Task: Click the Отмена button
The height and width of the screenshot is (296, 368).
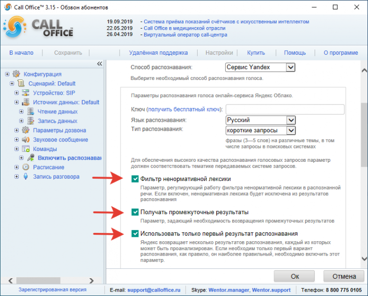Action: tap(344, 276)
